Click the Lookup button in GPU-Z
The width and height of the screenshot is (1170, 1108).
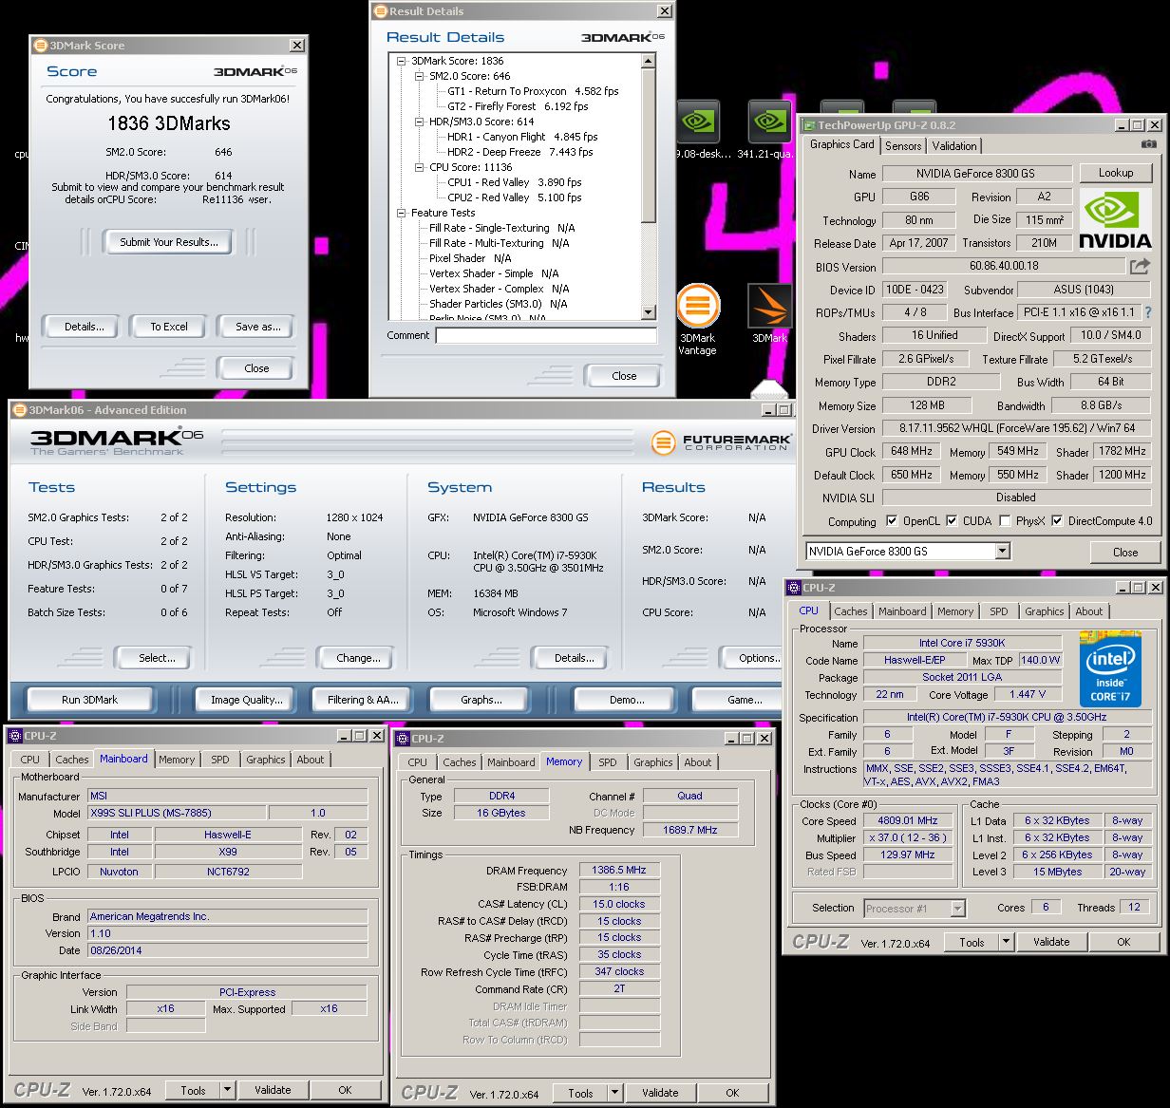point(1116,173)
